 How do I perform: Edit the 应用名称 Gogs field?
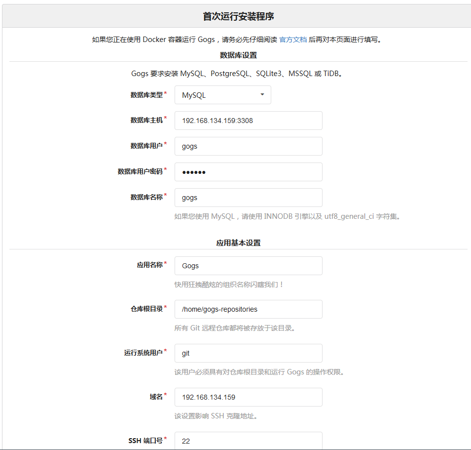pyautogui.click(x=249, y=266)
